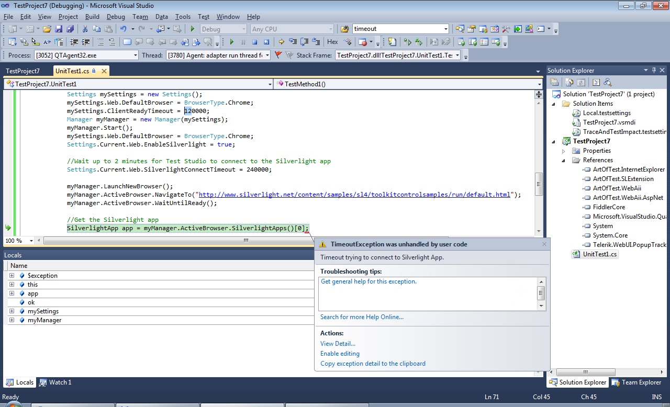Expand the Properties node in Solution Explorer
670x407 pixels.
coord(564,151)
